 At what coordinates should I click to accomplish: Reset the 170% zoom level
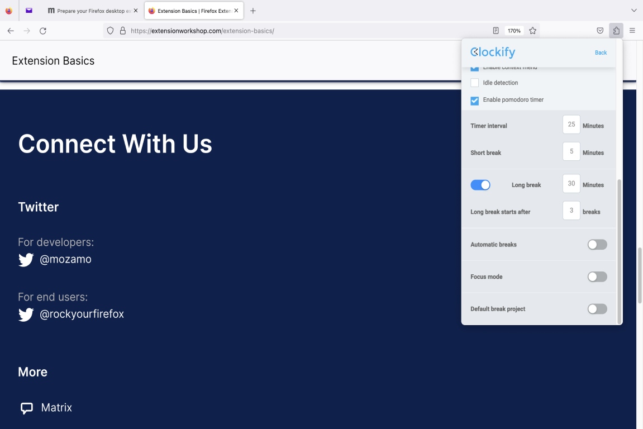[x=514, y=31]
